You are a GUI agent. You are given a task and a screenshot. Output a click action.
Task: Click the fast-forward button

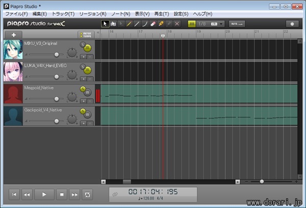click(x=74, y=195)
